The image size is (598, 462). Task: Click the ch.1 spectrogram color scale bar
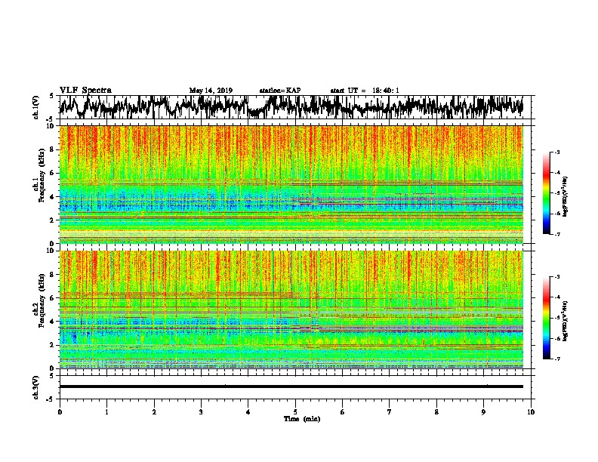tap(546, 193)
